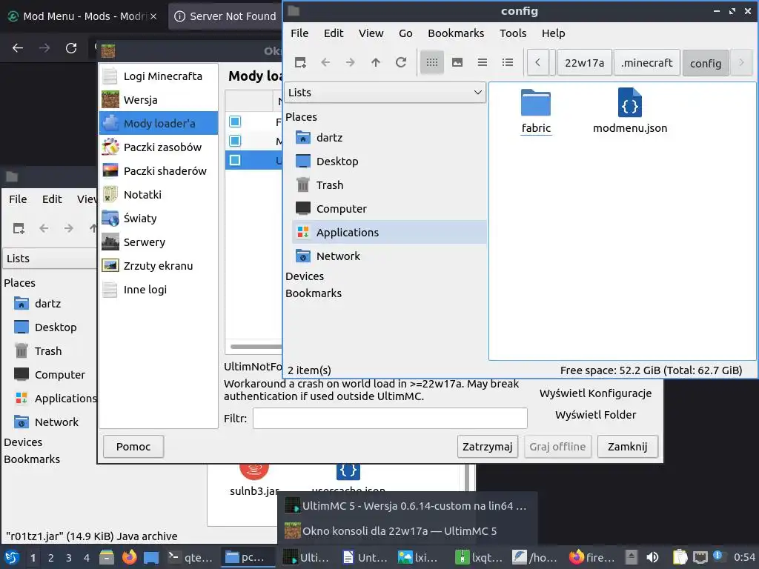Open Notatki page in UltimMC
Image resolution: width=759 pixels, height=569 pixels.
pos(159,195)
